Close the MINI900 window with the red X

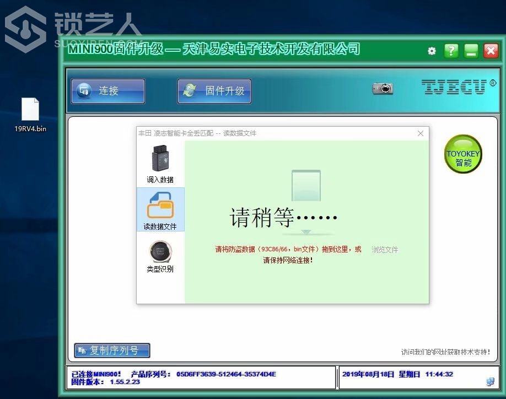coord(491,51)
